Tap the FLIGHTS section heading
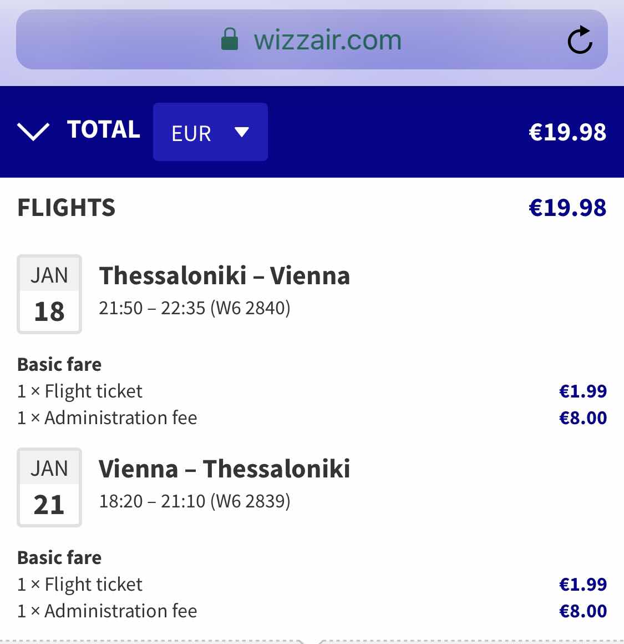The width and height of the screenshot is (624, 644). pos(67,207)
